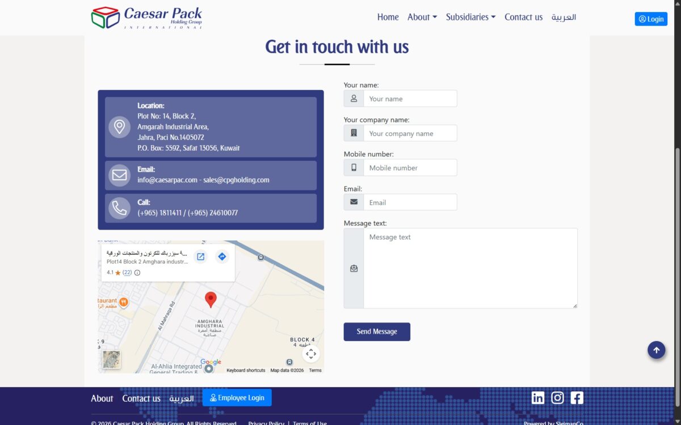Viewport: 681px width, 425px height.
Task: Click the blue Login button
Action: [x=651, y=19]
